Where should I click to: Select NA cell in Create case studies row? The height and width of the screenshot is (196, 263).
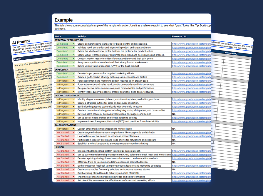(x=191, y=169)
